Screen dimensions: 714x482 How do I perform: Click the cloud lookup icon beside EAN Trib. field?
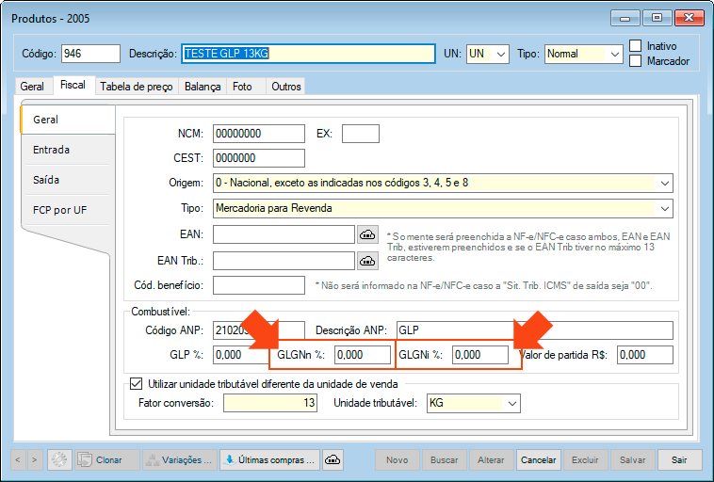pyautogui.click(x=367, y=260)
